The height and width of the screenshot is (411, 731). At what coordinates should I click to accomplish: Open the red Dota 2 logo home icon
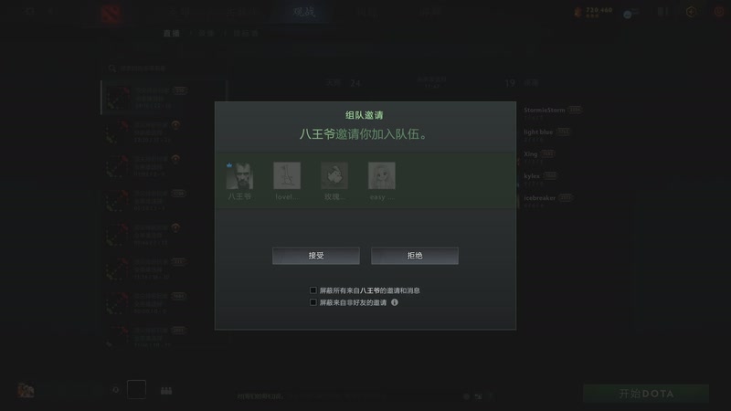(x=111, y=14)
